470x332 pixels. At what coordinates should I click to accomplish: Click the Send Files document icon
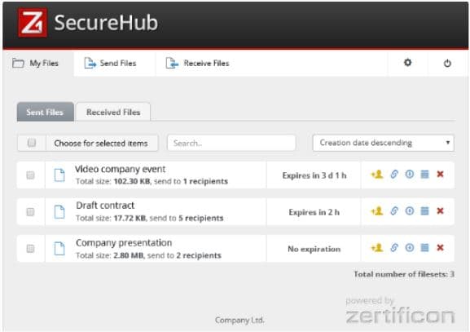pyautogui.click(x=90, y=63)
